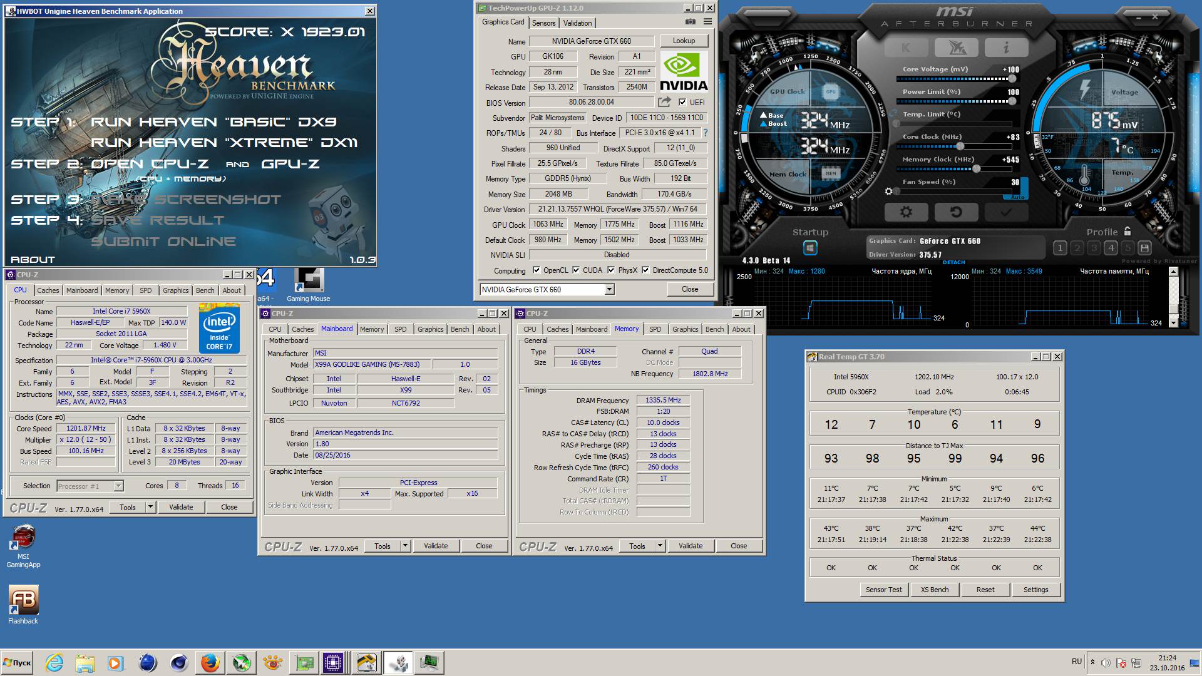Click the MEM chip icon in Afterburner gauge
The height and width of the screenshot is (676, 1202).
coord(831,173)
